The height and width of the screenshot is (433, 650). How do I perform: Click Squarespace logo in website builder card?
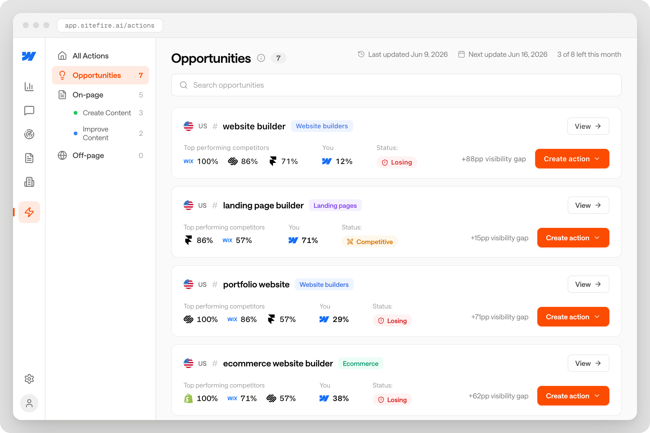[x=233, y=161]
